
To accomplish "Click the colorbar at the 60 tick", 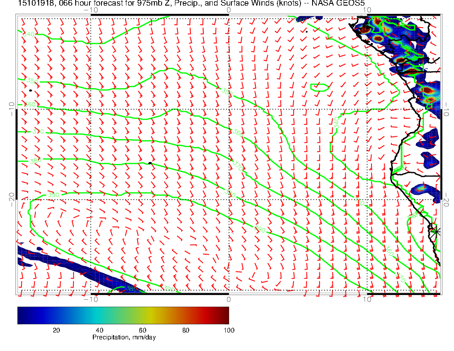I will tap(143, 315).
